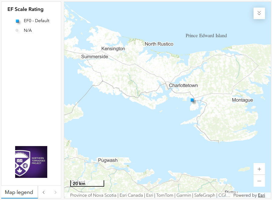Image resolution: width=272 pixels, height=200 pixels.
Task: Select the blue EF0 tornado marker on map
Action: 192,100
